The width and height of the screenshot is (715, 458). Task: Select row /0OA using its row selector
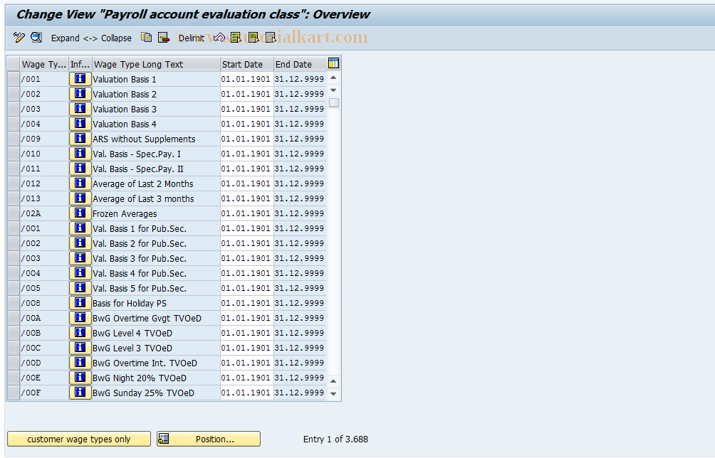click(14, 318)
